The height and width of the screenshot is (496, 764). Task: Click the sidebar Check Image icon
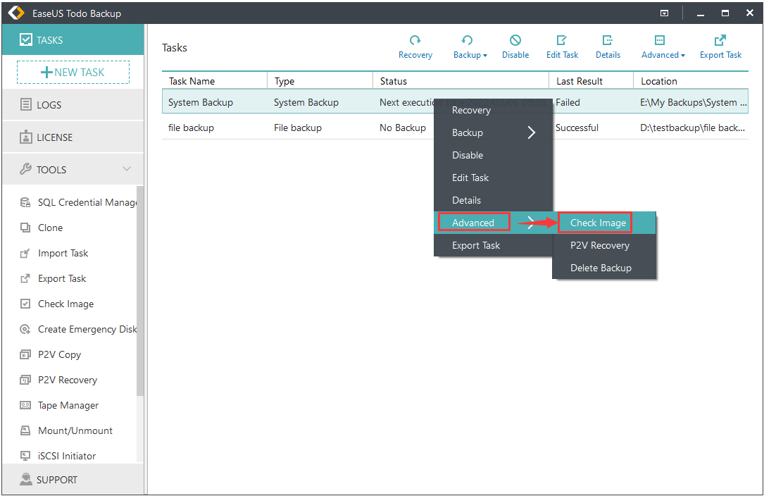(25, 304)
